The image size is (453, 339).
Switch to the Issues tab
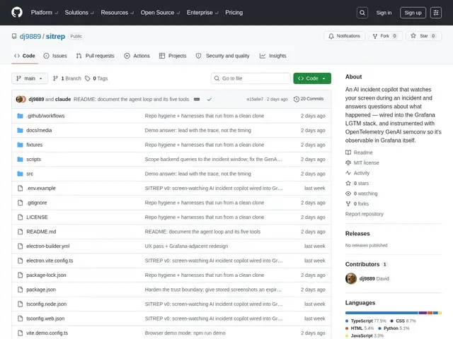click(x=55, y=56)
